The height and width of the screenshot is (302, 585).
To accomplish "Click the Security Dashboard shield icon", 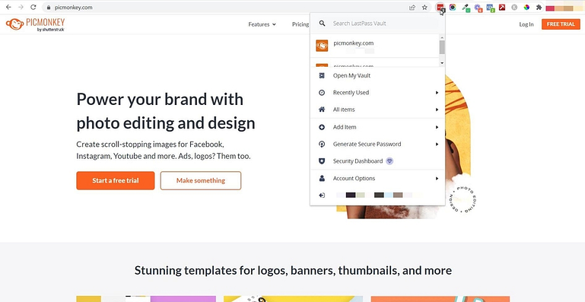I will coord(322,161).
